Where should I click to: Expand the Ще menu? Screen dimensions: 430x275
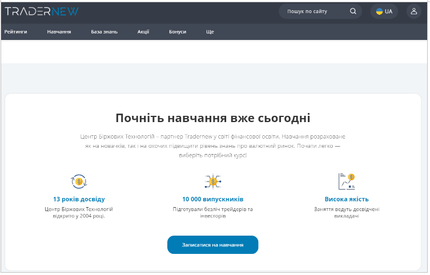210,32
